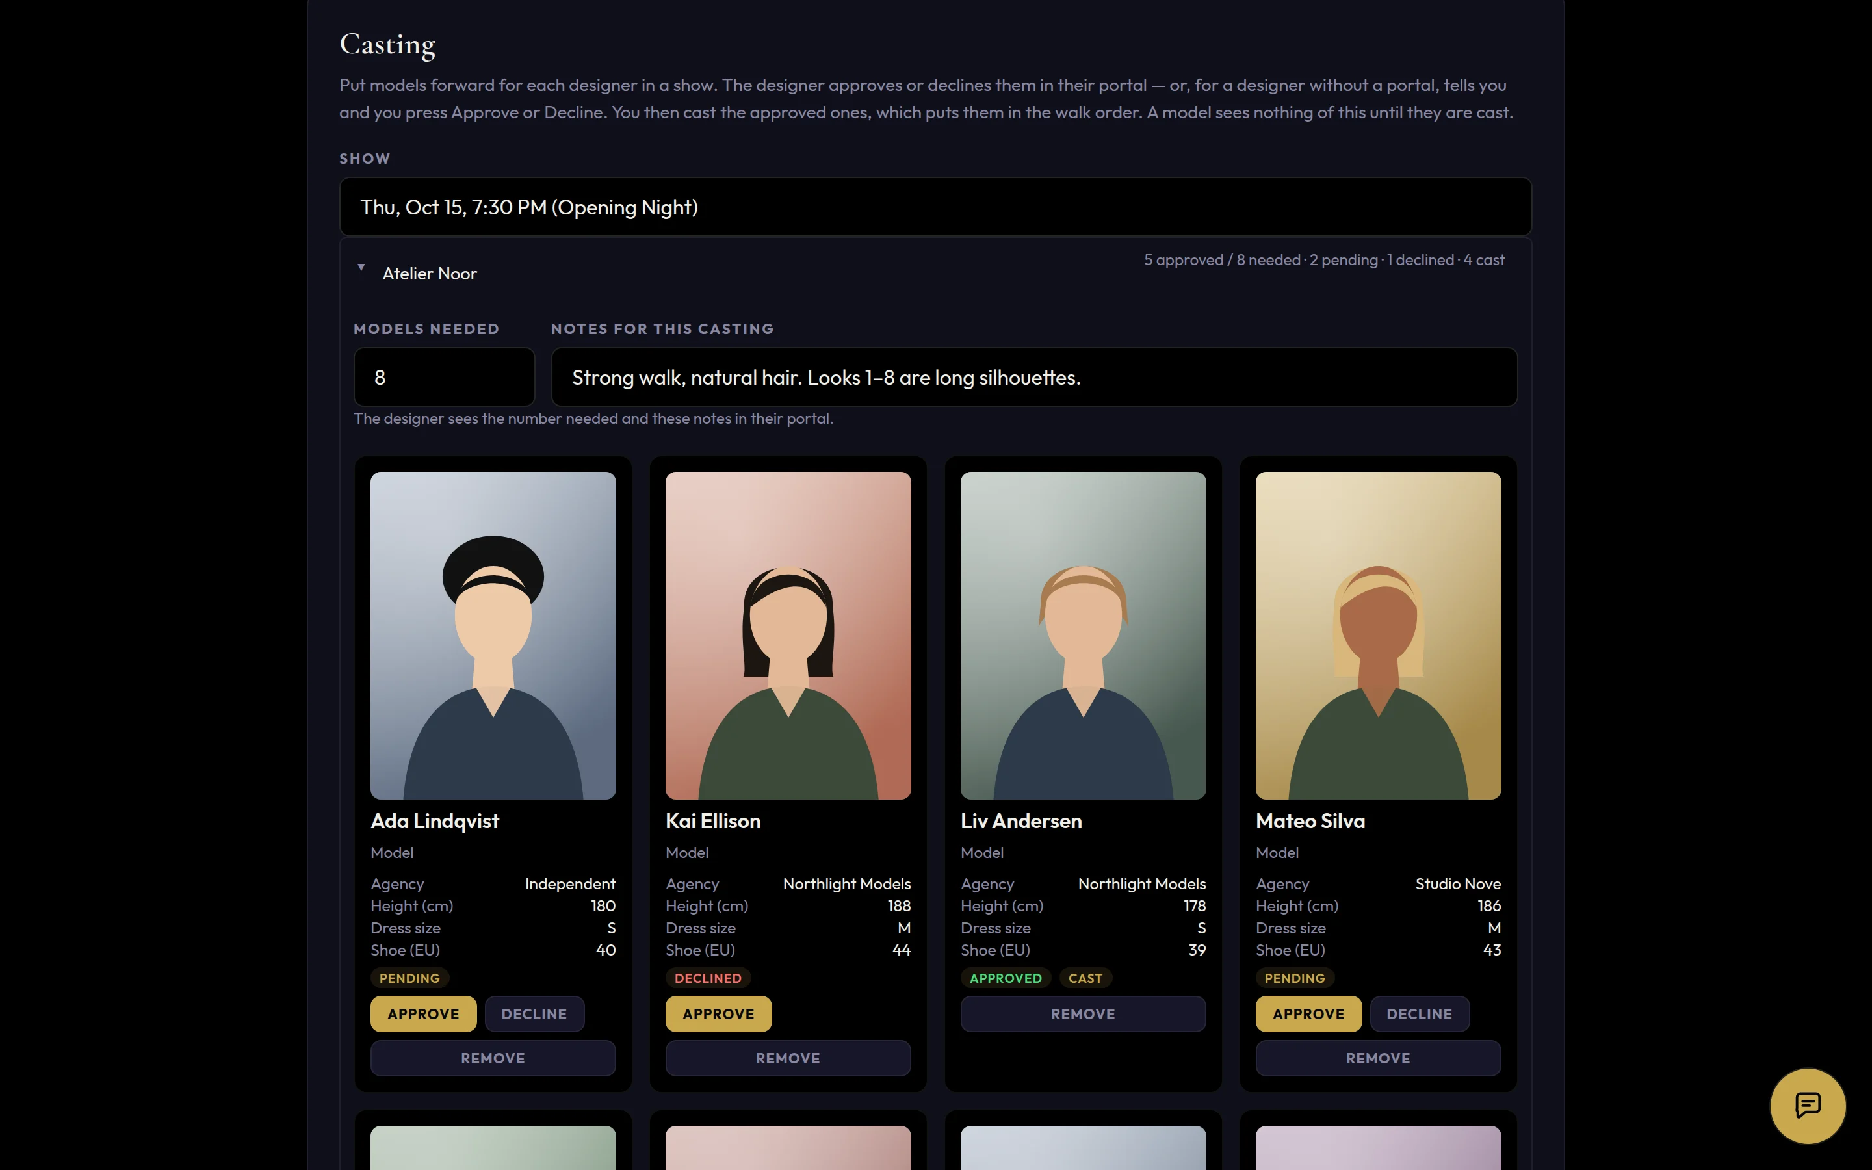Remove Liv Andersen from casting

pos(1083,1014)
